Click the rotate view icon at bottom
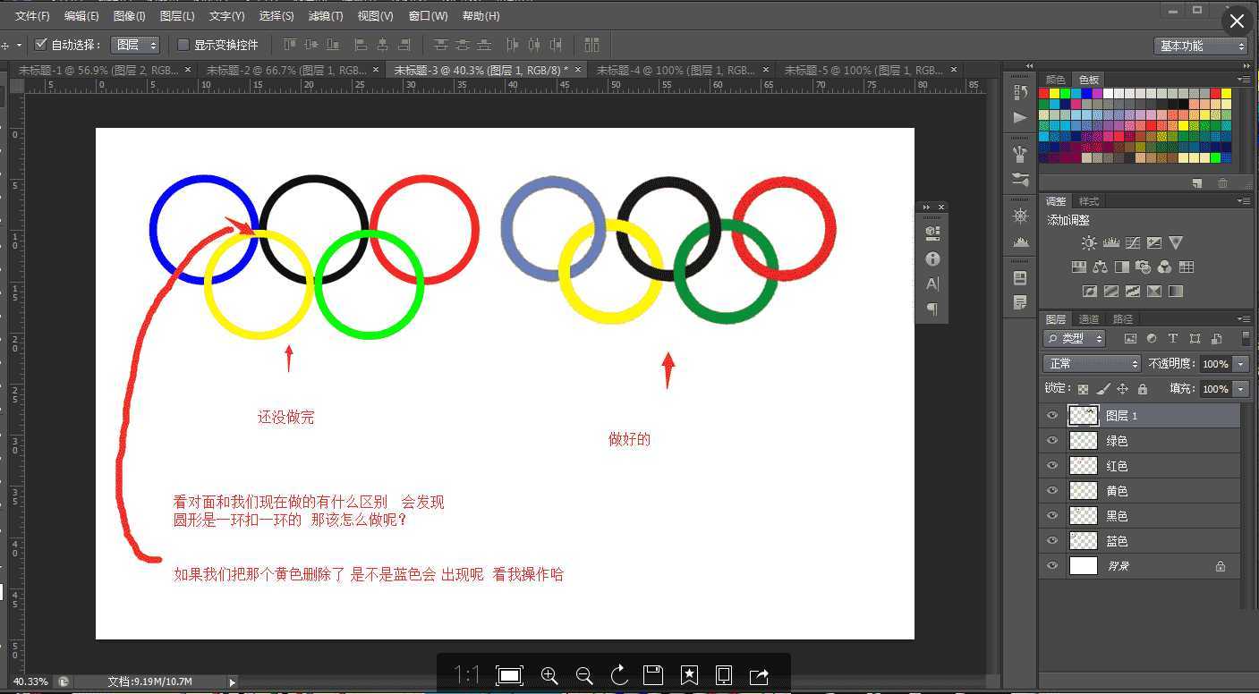The height and width of the screenshot is (694, 1259). 617,676
